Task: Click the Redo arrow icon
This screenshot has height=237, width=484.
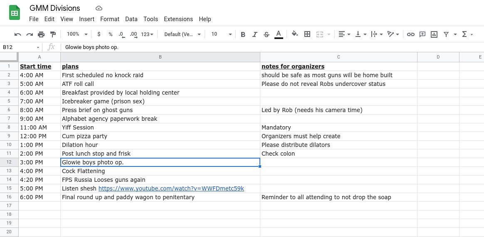Action: coord(30,34)
